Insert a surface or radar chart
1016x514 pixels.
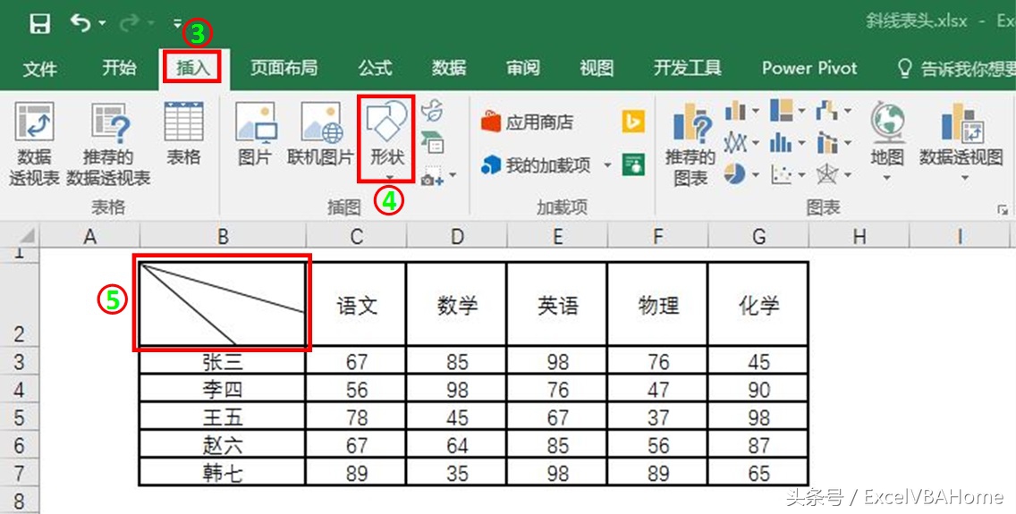pyautogui.click(x=827, y=173)
